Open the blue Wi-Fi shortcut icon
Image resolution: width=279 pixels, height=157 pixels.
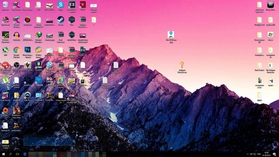pyautogui.click(x=38, y=80)
